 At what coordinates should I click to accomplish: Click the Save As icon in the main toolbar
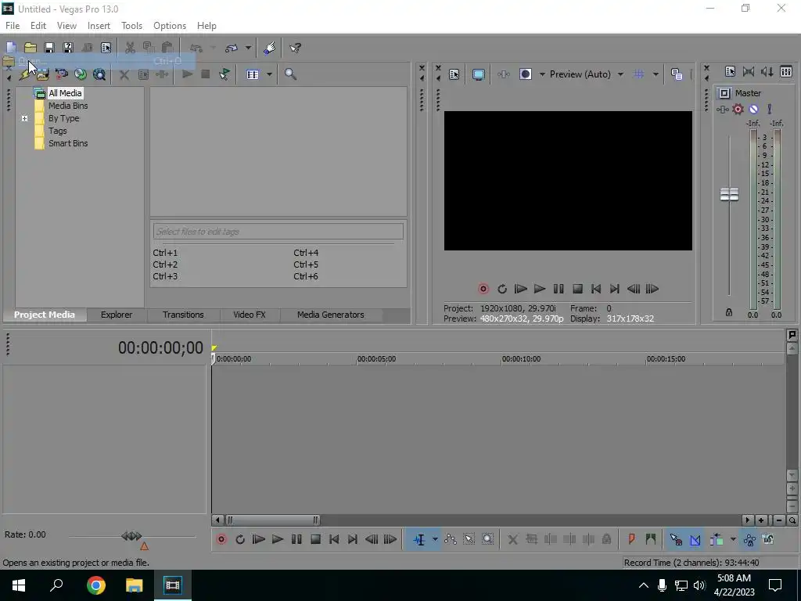(68, 48)
